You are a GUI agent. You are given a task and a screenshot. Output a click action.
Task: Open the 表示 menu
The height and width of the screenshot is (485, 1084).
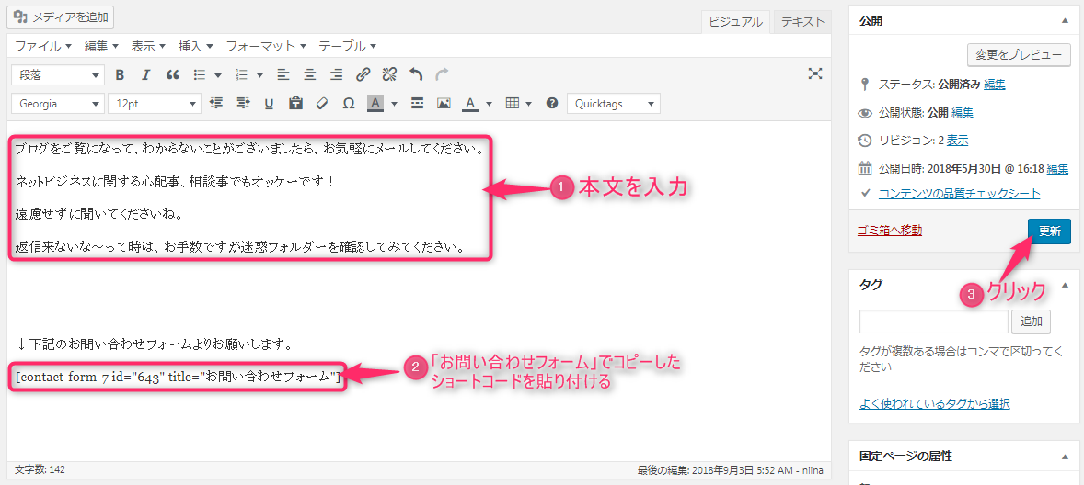coord(149,46)
